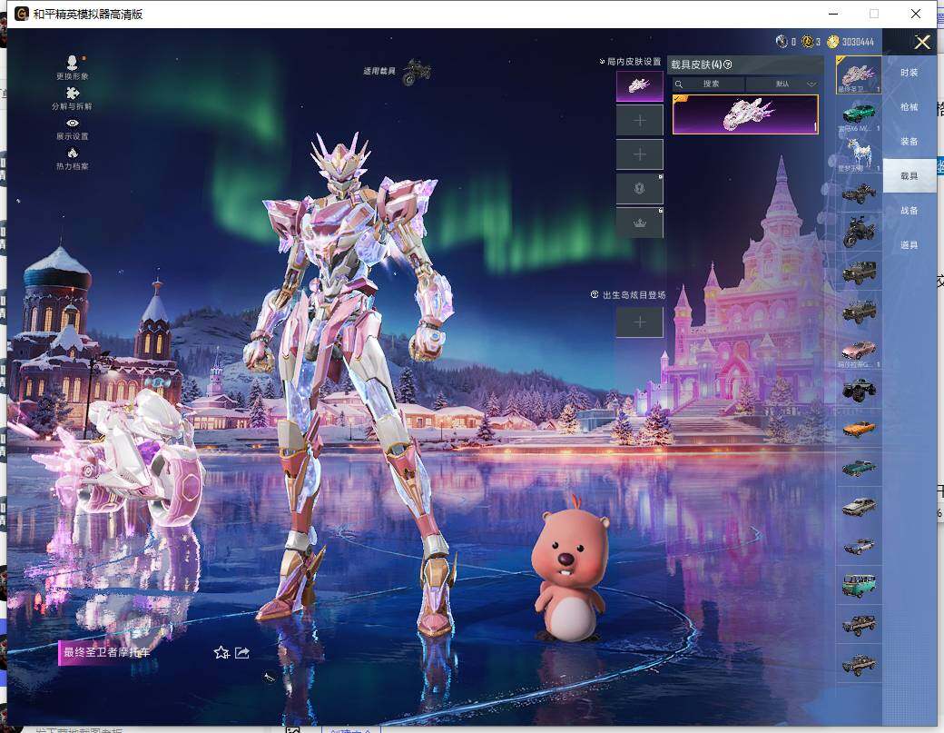944x733 pixels.
Task: Select the dark teal sedan vehicle
Action: [859, 468]
